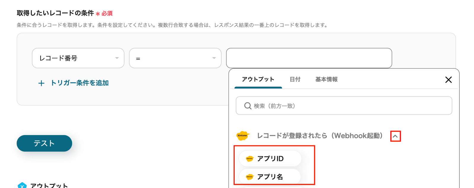Open the 基本情報 tab
The height and width of the screenshot is (188, 474).
click(x=326, y=79)
